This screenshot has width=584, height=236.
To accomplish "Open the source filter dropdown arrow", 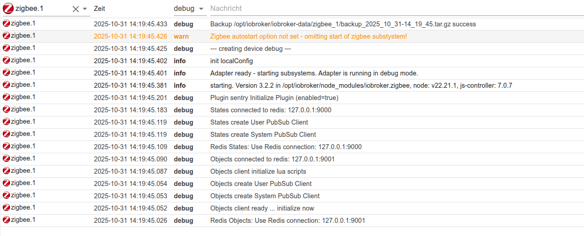I will (x=85, y=9).
